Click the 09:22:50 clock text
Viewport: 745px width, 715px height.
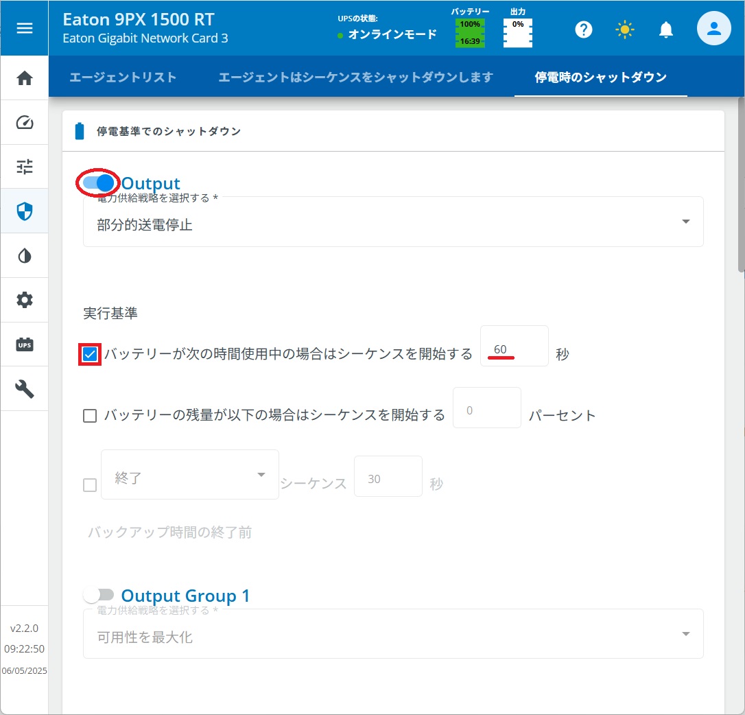pyautogui.click(x=24, y=649)
